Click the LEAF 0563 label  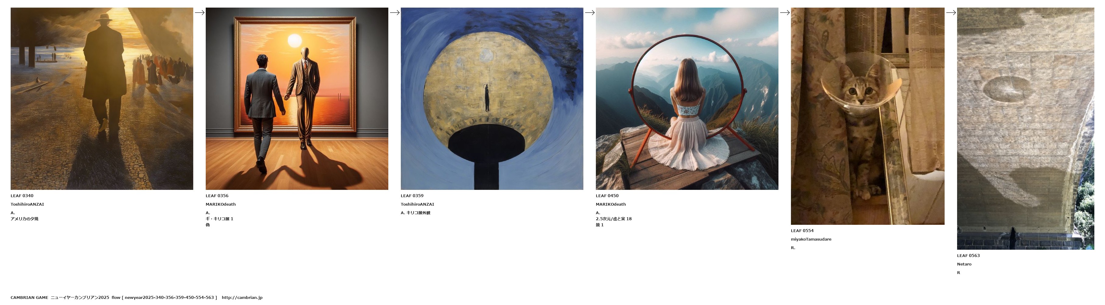[968, 256]
